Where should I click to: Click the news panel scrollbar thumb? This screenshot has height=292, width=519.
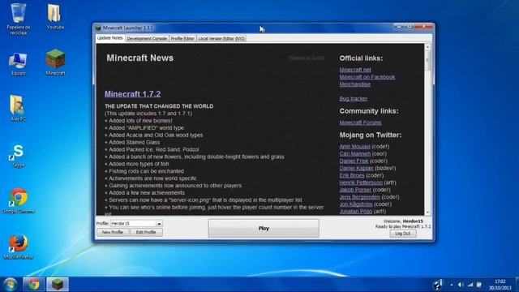(x=427, y=60)
